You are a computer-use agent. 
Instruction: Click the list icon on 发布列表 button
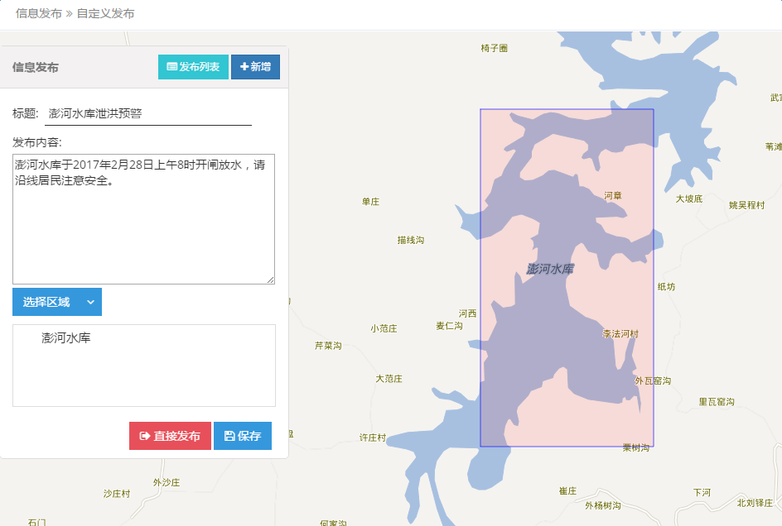(172, 67)
